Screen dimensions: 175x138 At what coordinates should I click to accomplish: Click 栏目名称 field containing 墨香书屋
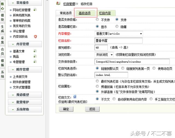118,41
